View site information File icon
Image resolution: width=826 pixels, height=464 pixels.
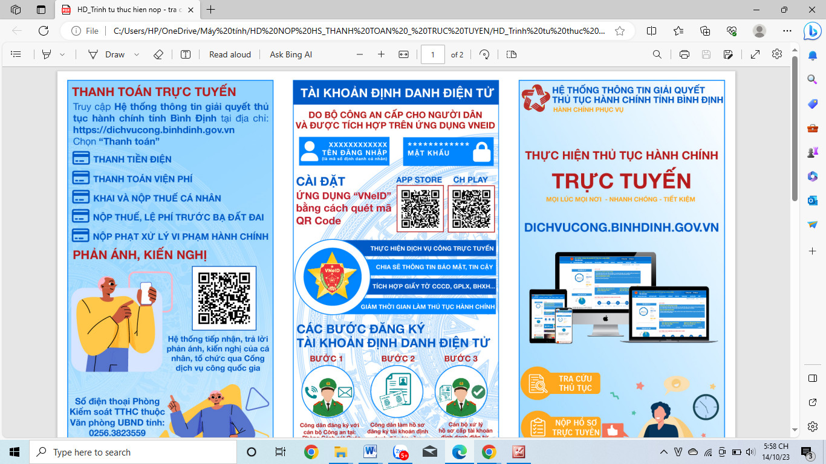tap(85, 31)
